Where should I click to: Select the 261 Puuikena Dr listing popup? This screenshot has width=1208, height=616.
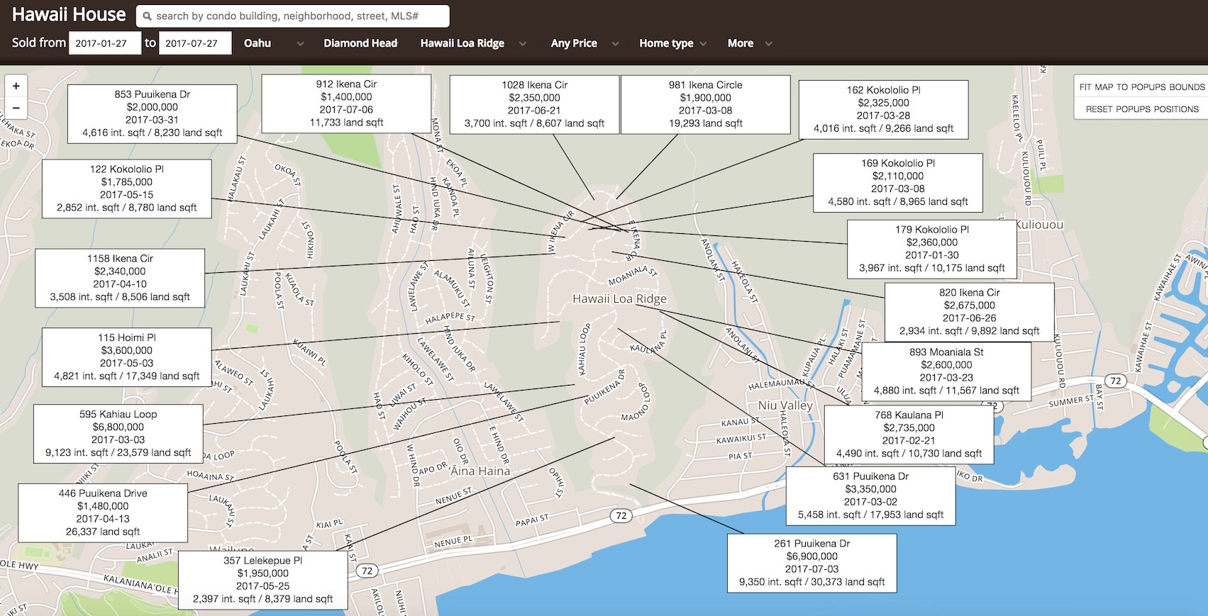click(x=811, y=563)
